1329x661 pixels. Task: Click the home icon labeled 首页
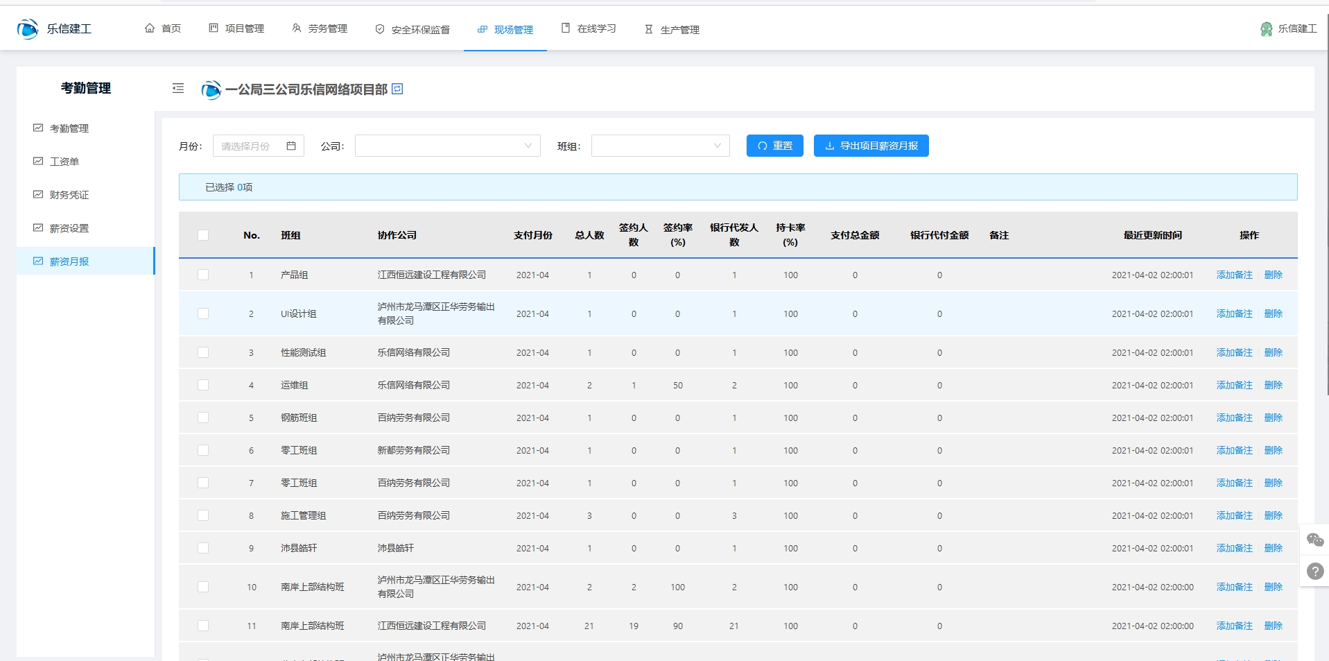(150, 28)
